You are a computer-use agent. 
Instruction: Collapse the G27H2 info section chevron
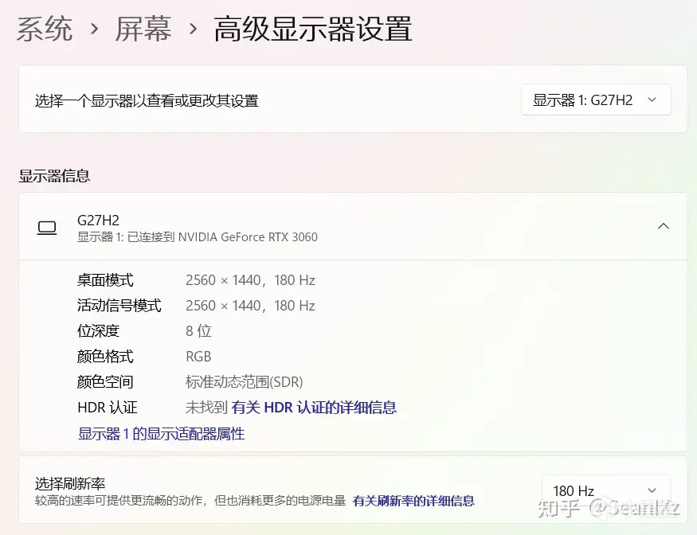coord(664,226)
